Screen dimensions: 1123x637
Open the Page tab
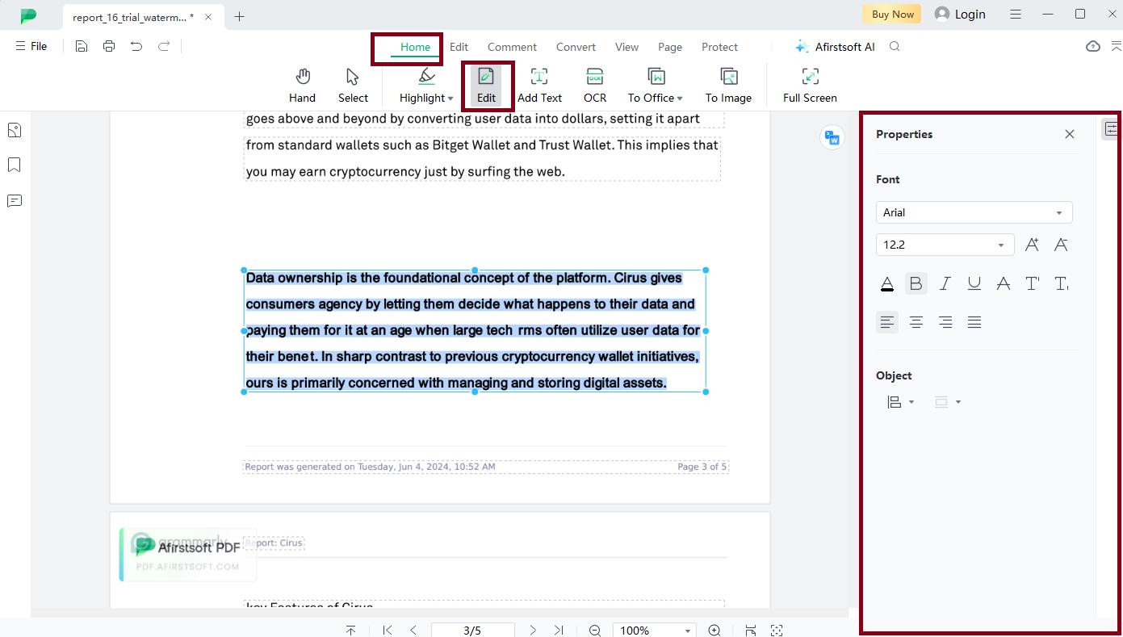pyautogui.click(x=670, y=47)
